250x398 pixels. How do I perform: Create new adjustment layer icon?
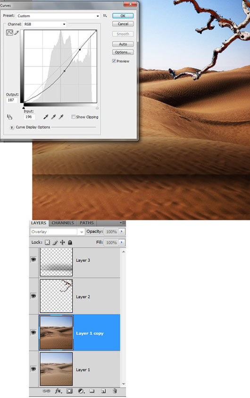[81, 391]
